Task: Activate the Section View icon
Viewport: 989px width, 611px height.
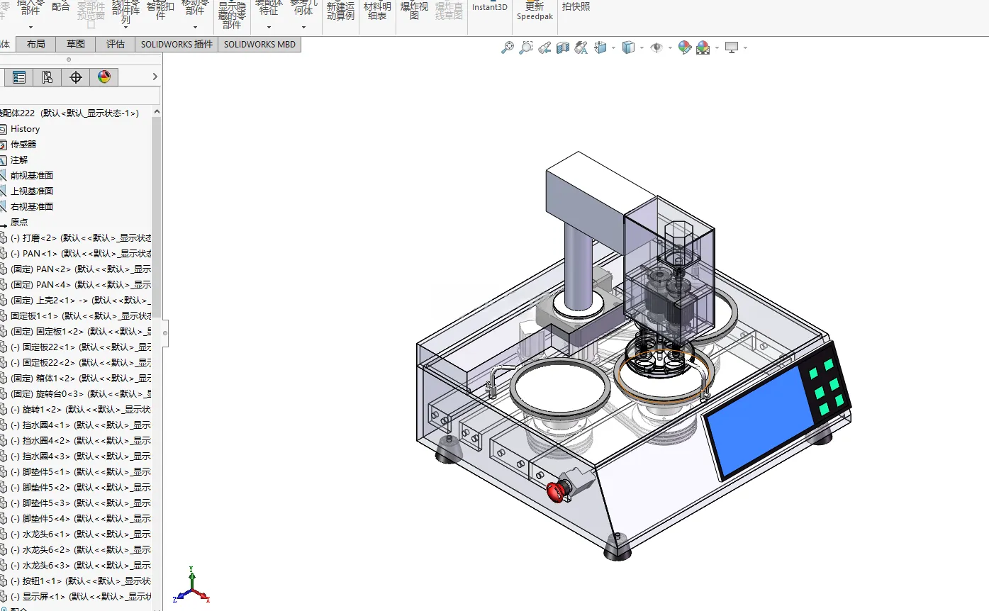Action: [x=563, y=47]
